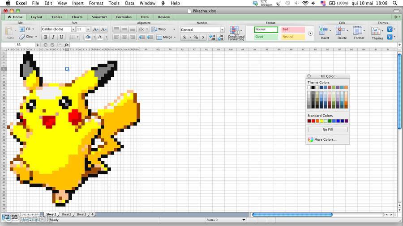Click the font color A icon
Screen dimensions: 403x226
pos(100,37)
